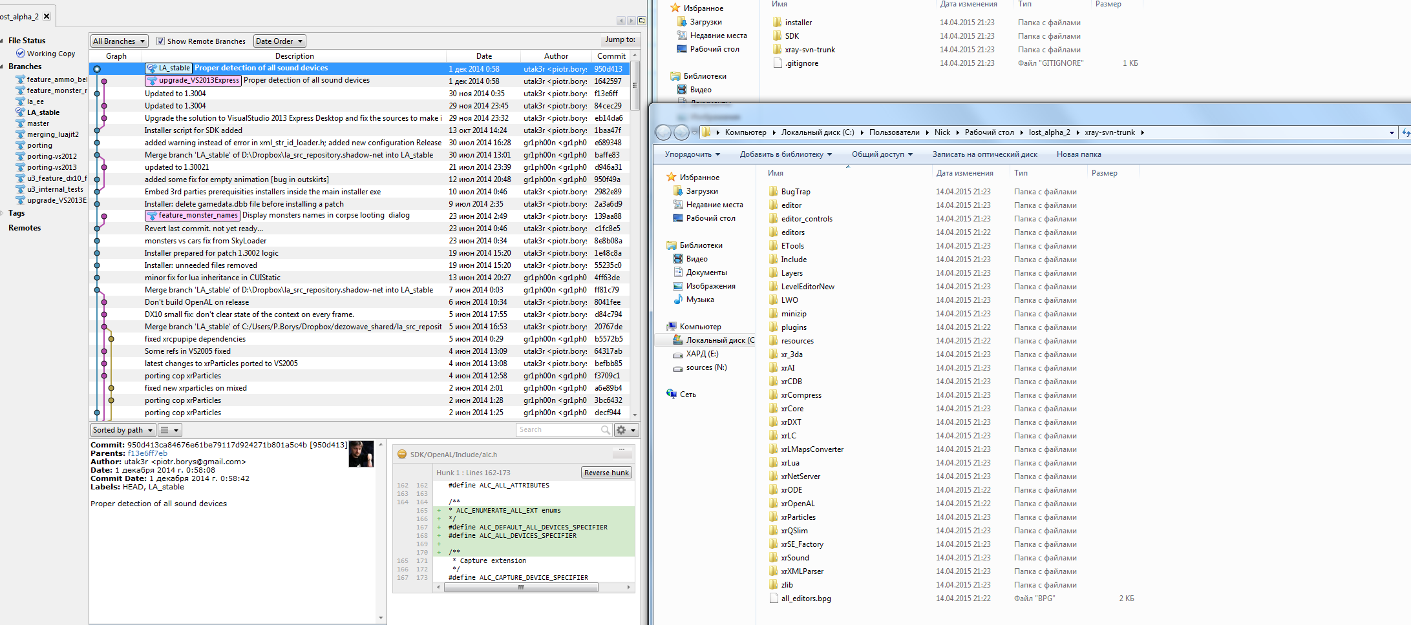The width and height of the screenshot is (1411, 625).
Task: Click the Музыка library icon in navigation pane
Action: tap(678, 300)
